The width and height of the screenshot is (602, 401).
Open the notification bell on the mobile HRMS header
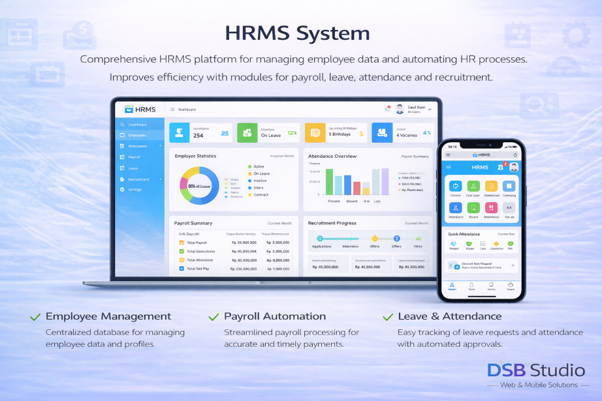501,166
